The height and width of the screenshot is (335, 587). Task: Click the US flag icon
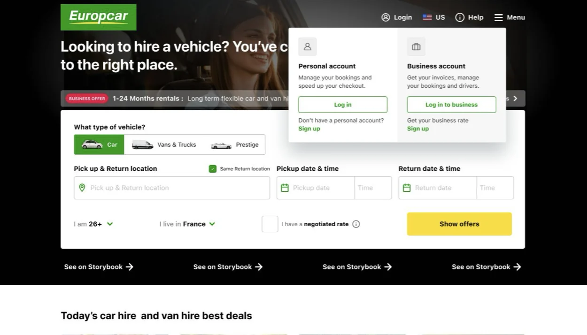(x=427, y=17)
